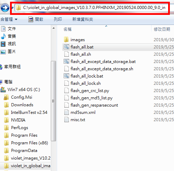Expand the Organize dropdown arrow
The width and height of the screenshot is (174, 171).
[16, 19]
